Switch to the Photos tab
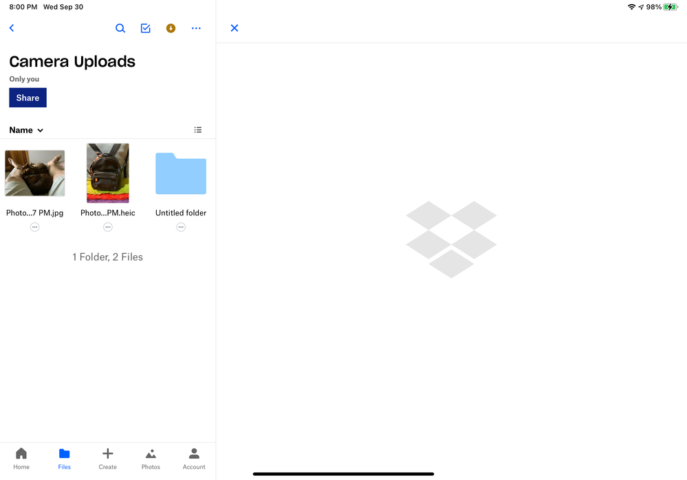 pyautogui.click(x=151, y=459)
